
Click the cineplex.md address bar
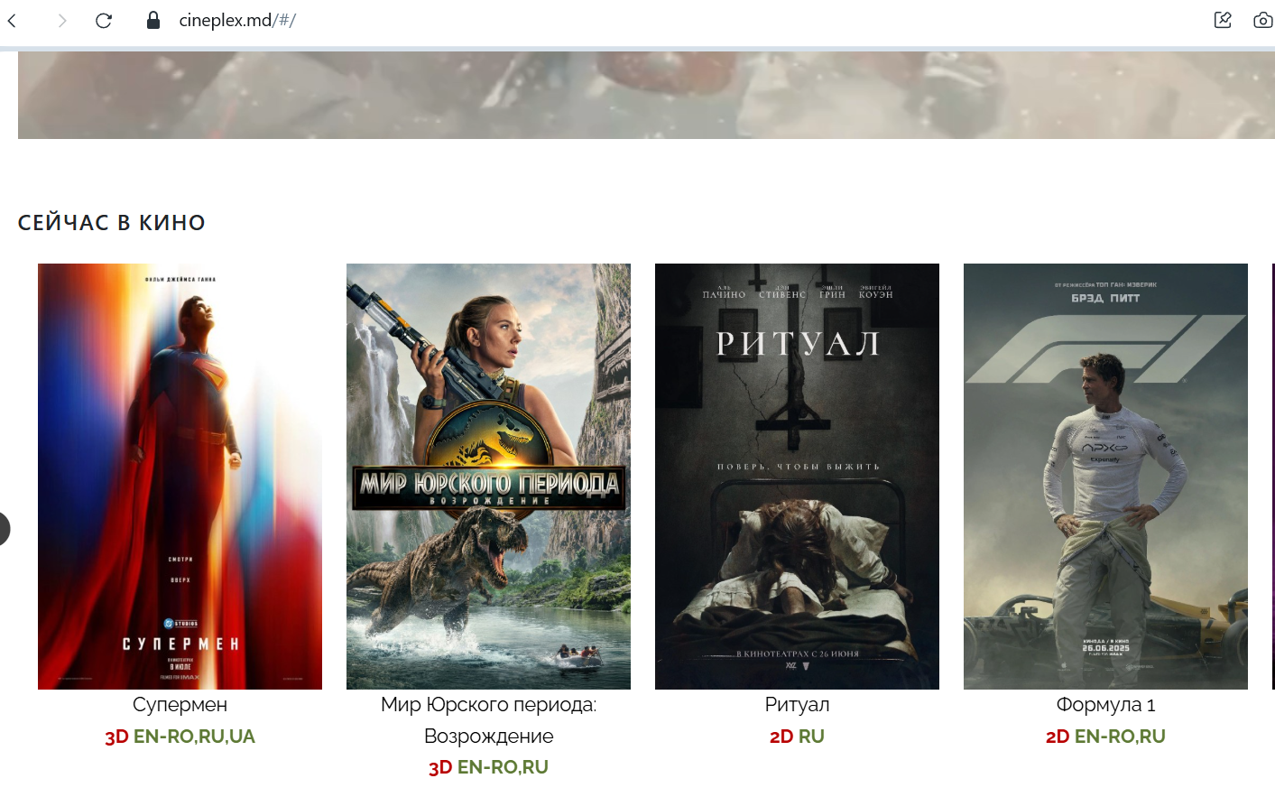237,20
